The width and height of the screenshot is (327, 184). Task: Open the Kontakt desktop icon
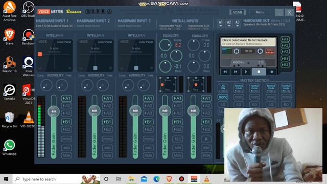[x=9, y=92]
